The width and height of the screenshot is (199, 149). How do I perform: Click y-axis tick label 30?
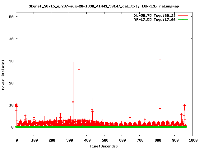[11, 61]
